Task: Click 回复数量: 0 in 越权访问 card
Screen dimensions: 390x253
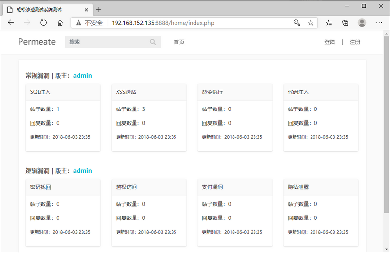Action: 131,218
